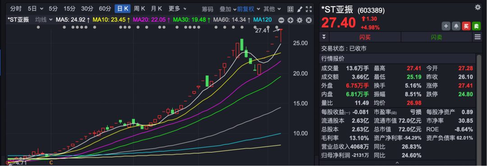Add the stock to watchlist with plus
The image size is (487, 166).
point(446,27)
